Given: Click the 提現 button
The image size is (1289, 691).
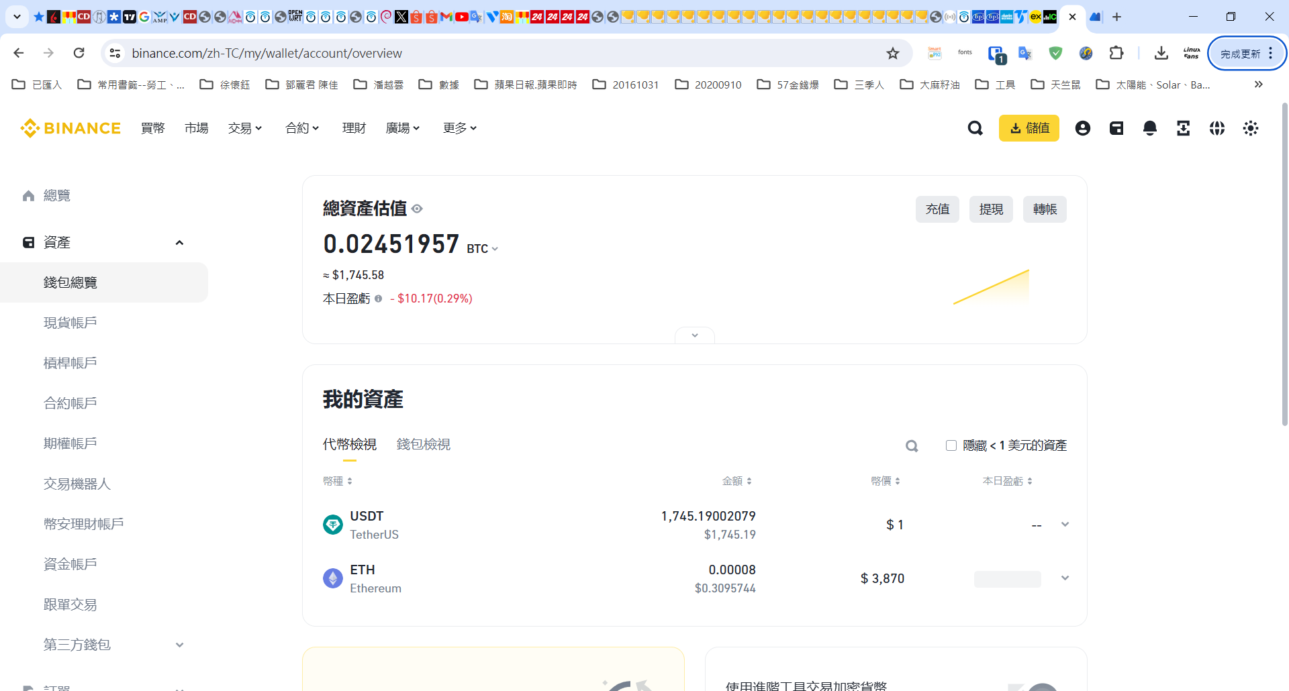Looking at the screenshot, I should 991,209.
